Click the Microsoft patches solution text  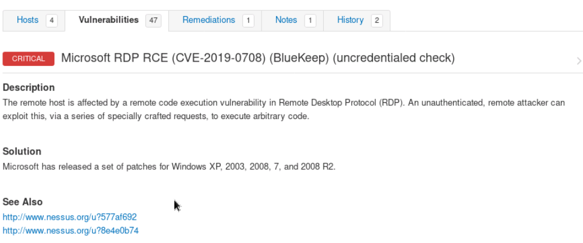169,166
